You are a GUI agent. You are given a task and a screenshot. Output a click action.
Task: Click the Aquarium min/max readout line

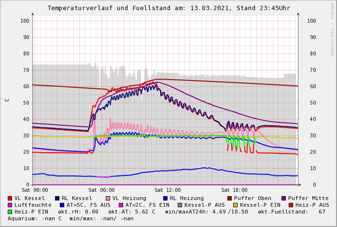[70, 218]
